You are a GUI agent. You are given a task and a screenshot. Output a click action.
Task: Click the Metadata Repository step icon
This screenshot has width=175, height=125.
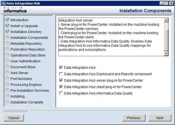click(x=7, y=43)
